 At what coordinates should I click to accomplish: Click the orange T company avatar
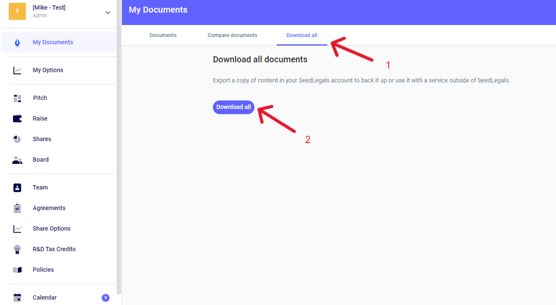pyautogui.click(x=17, y=11)
